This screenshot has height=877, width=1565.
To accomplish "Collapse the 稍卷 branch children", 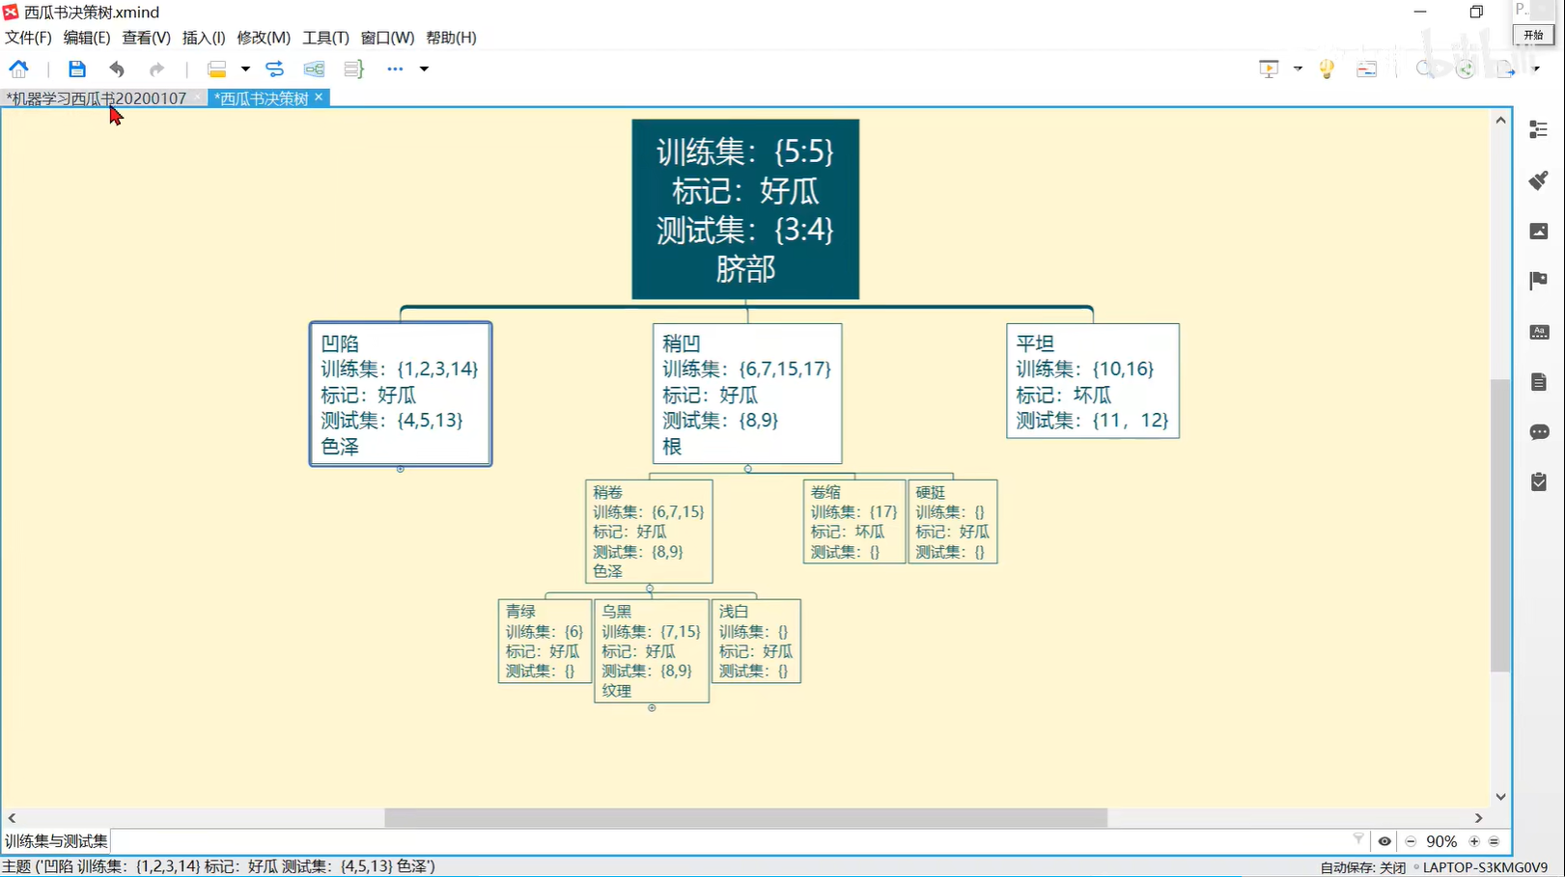I will click(650, 588).
